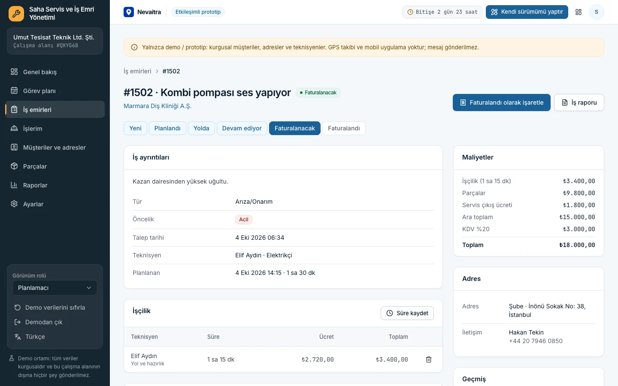This screenshot has width=618, height=386.
Task: Click Kendi sürümümü yaptır button
Action: point(527,12)
